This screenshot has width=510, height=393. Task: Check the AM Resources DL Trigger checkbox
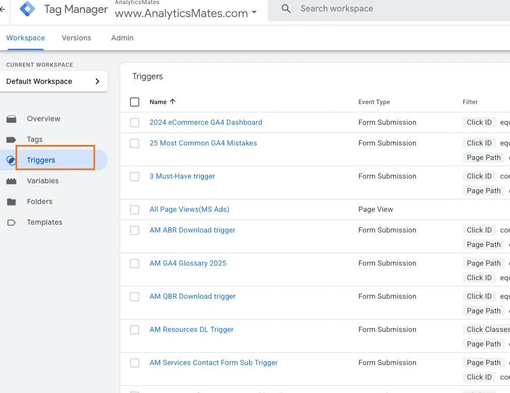[135, 330]
